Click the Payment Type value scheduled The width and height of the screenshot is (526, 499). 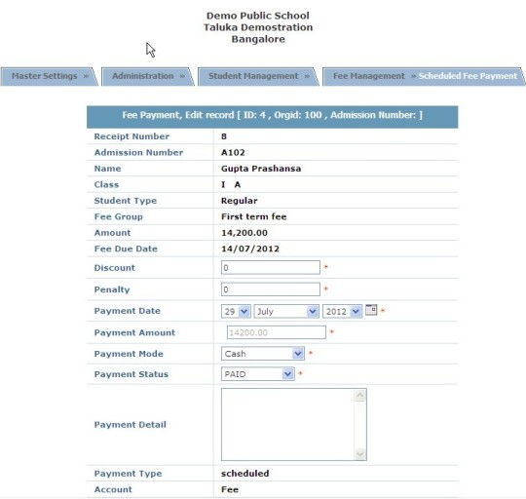(x=244, y=473)
